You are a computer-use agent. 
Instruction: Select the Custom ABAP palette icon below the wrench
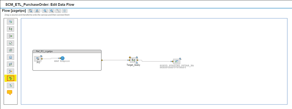11,86
